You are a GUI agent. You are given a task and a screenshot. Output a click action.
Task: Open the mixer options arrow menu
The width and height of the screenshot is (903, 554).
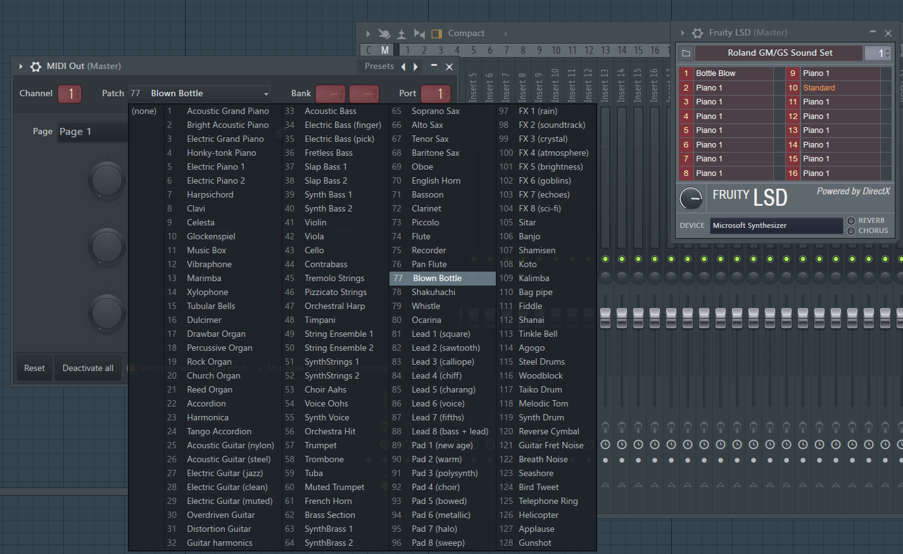(368, 34)
